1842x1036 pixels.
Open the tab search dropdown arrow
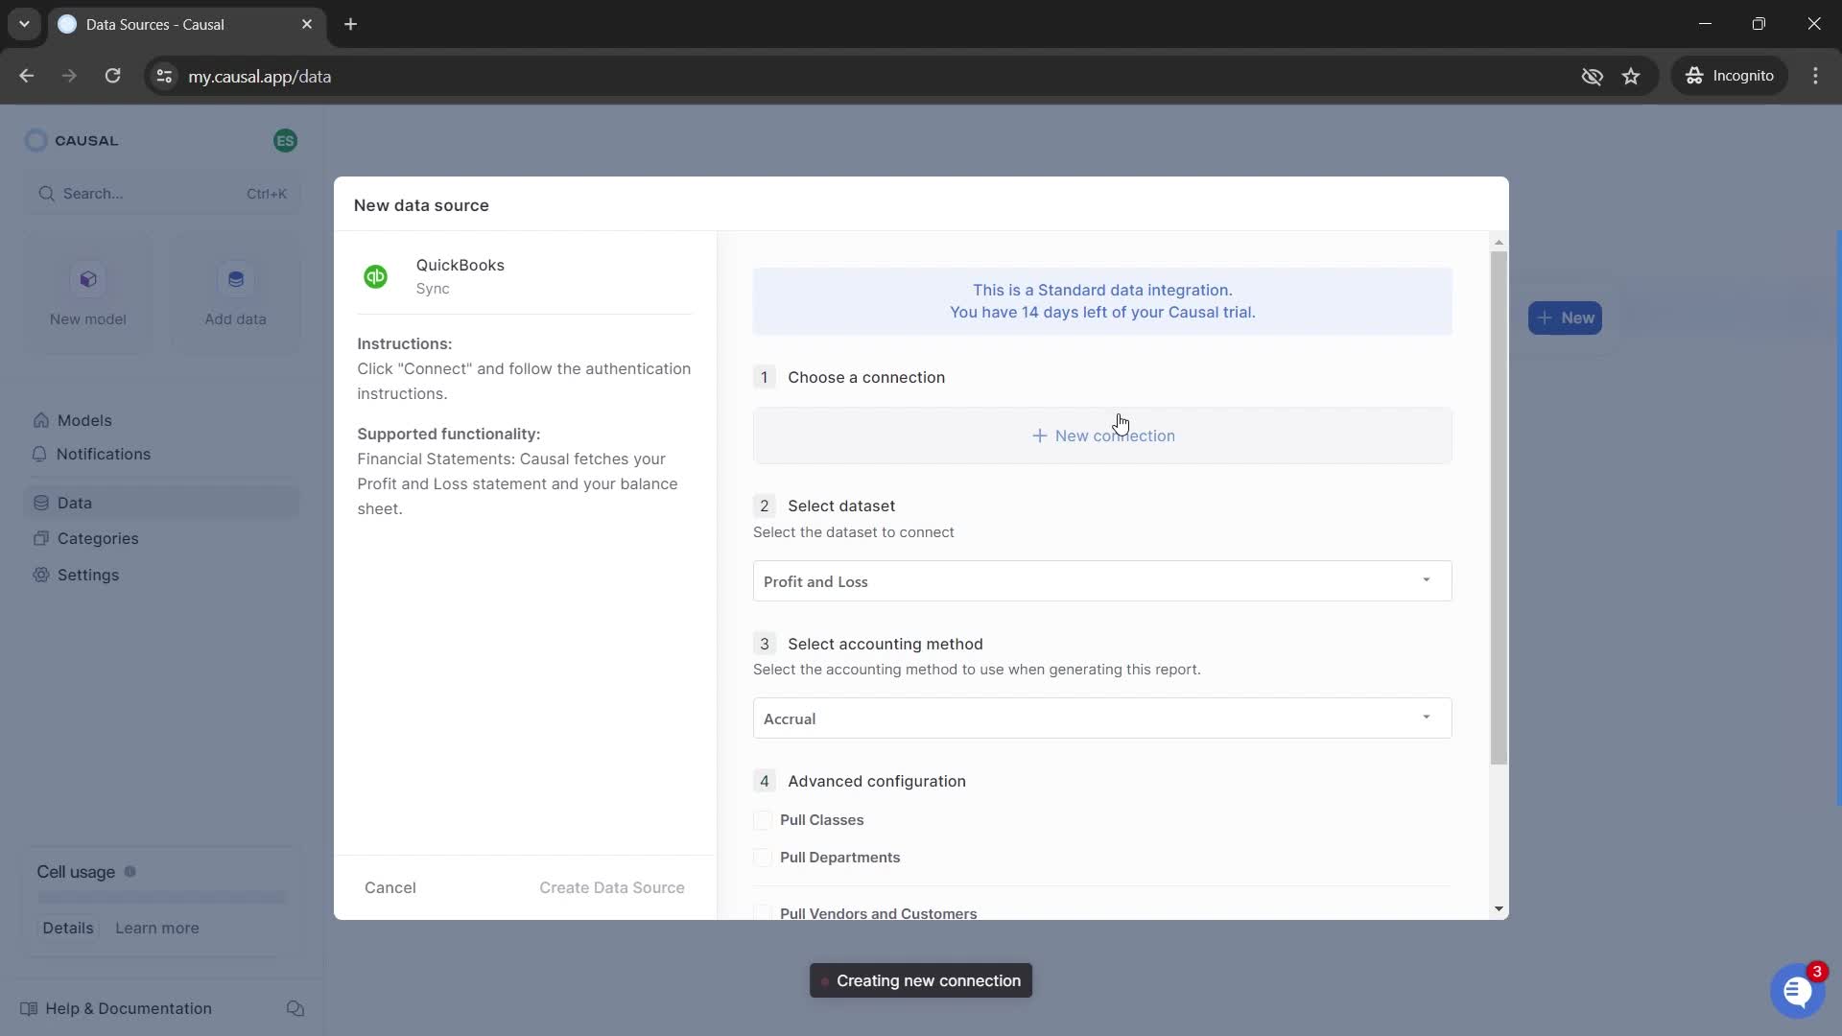tap(24, 24)
